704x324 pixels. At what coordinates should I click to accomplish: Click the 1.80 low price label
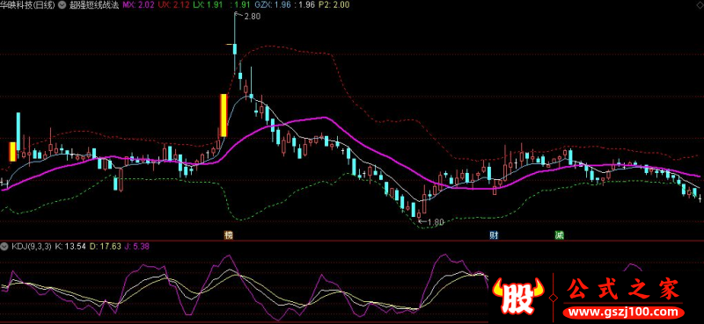pos(435,221)
